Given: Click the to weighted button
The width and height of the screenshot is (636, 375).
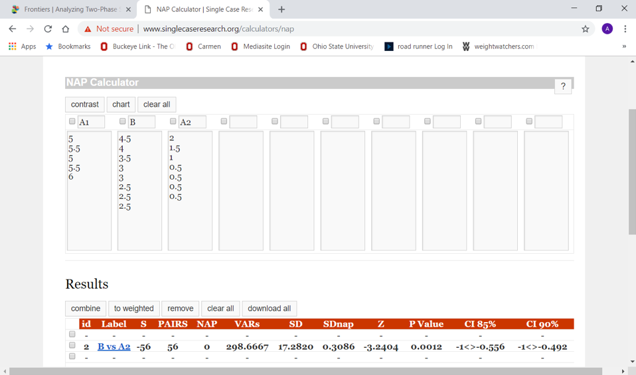Looking at the screenshot, I should click(134, 309).
